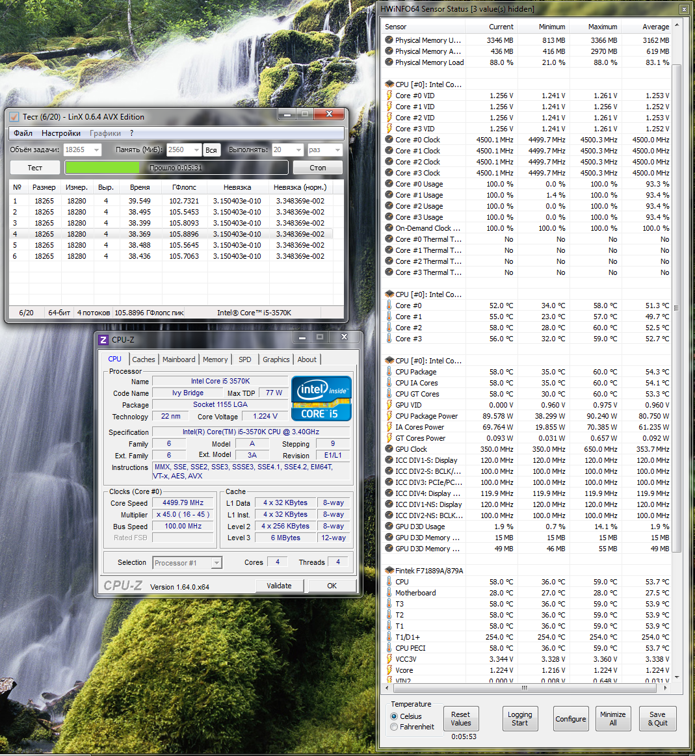
Task: Switch to the About tab in CPU-Z
Action: click(x=307, y=359)
